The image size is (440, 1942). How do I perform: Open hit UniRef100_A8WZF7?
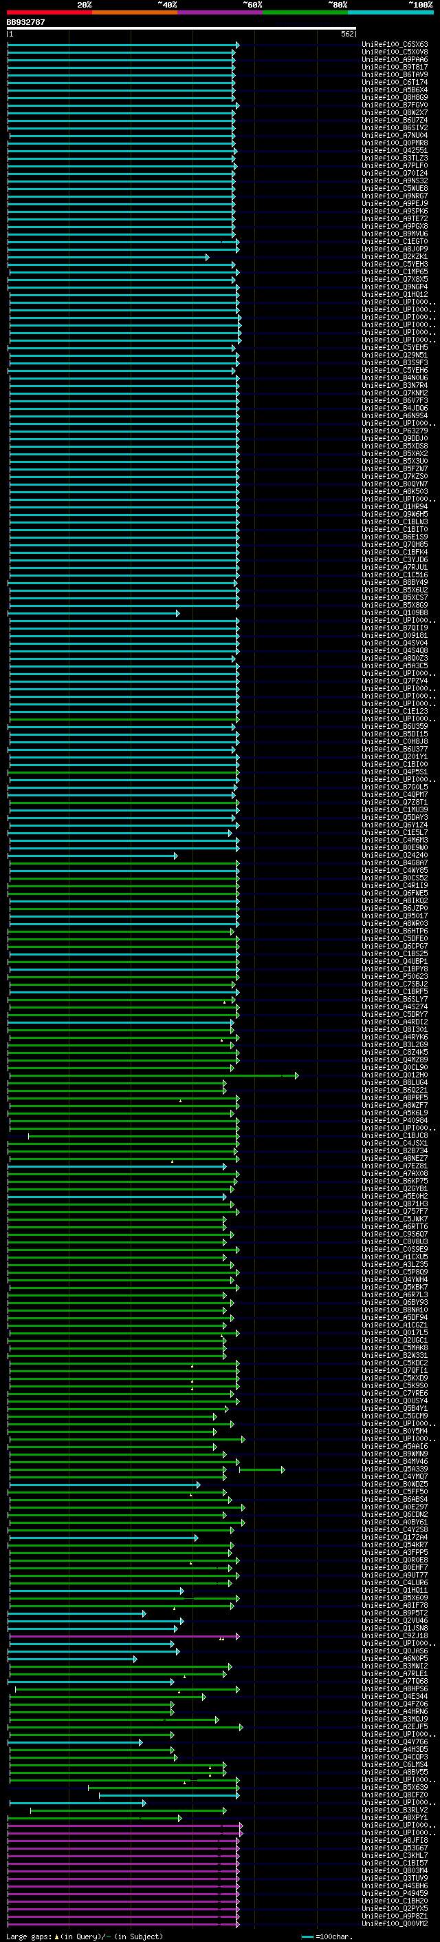[395, 1105]
